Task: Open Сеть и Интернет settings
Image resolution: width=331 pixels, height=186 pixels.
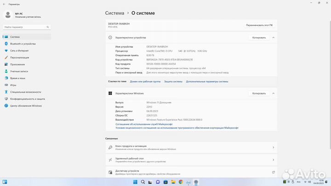Action: coord(27,51)
